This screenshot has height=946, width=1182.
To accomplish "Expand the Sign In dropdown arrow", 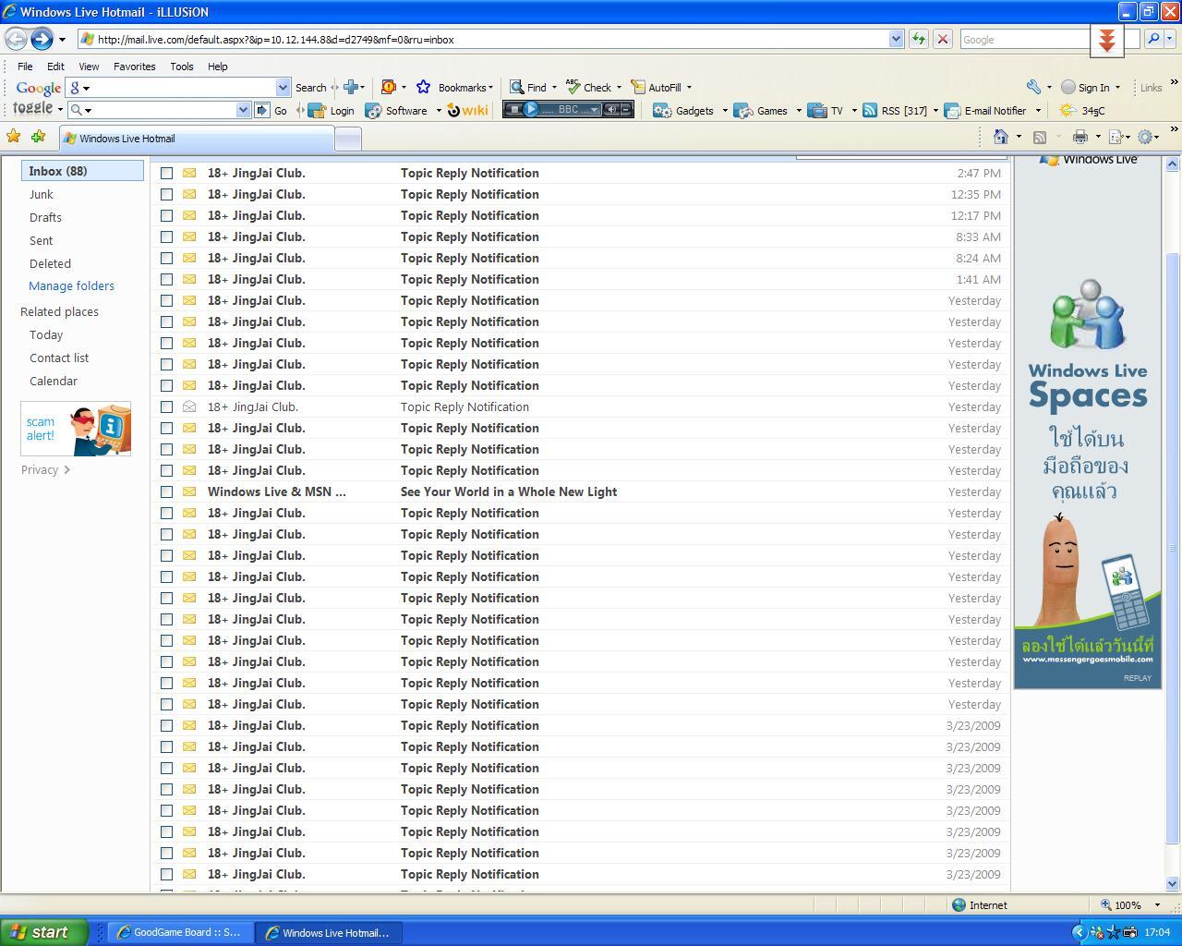I will [x=1117, y=88].
